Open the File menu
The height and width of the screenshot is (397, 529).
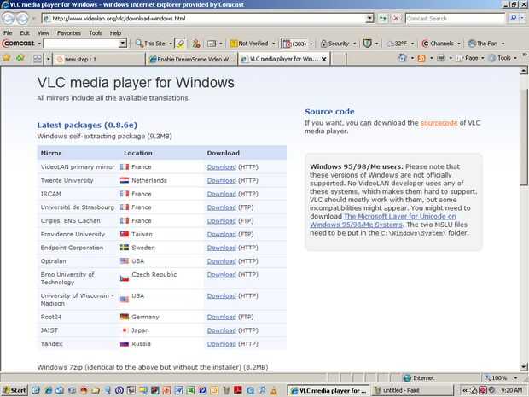8,33
